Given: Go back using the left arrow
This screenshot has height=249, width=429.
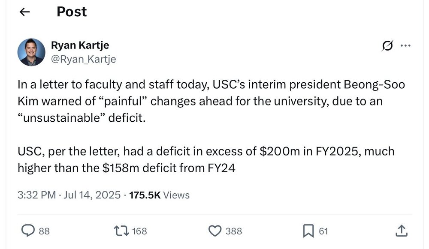Looking at the screenshot, I should click(x=24, y=12).
